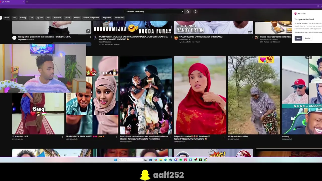Open three-dot menu for DADKI OO DHAN video
This screenshot has height=181, width=322.
point(171,37)
